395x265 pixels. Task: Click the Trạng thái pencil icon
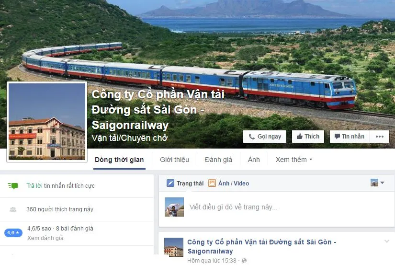click(x=170, y=183)
